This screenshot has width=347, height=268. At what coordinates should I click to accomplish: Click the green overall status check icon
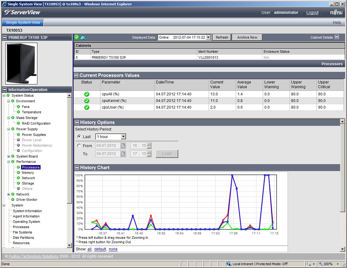pos(77,37)
